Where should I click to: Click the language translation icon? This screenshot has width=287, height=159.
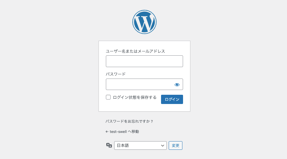(109, 145)
